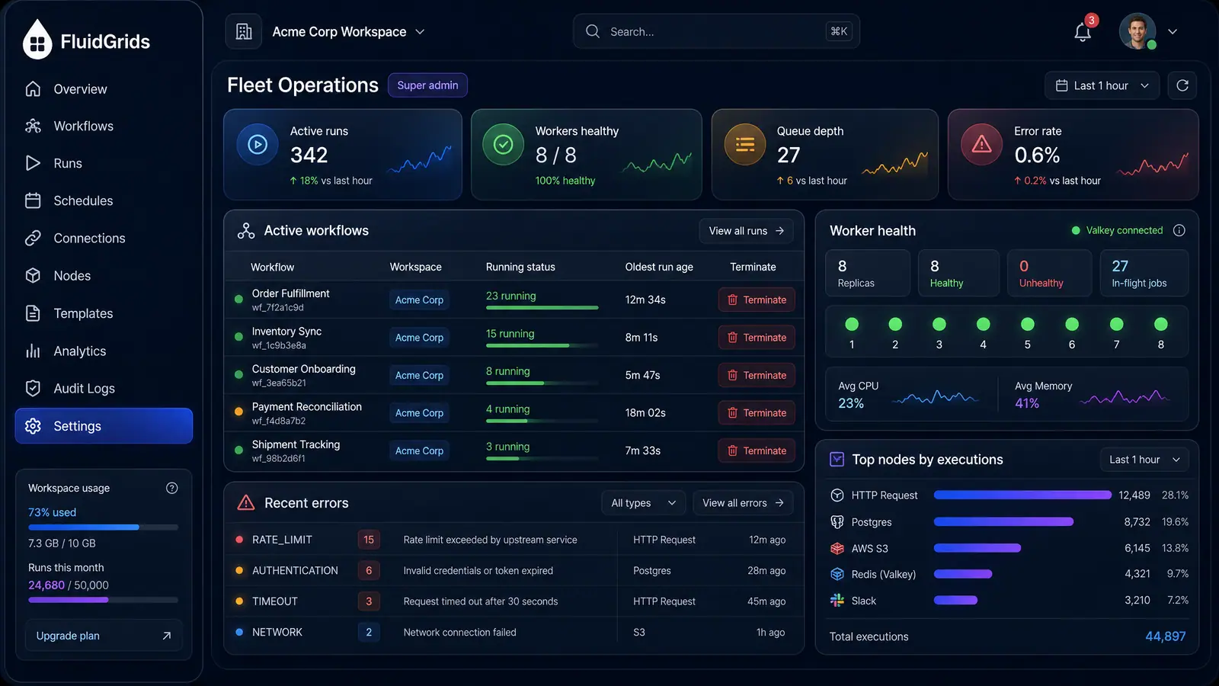The height and width of the screenshot is (686, 1219).
Task: Click the Valkey connected status
Action: click(x=1118, y=230)
